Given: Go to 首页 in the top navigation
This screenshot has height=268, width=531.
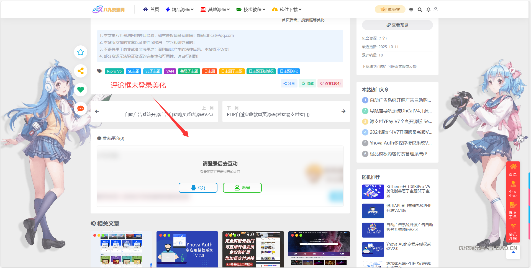Looking at the screenshot, I should (151, 10).
